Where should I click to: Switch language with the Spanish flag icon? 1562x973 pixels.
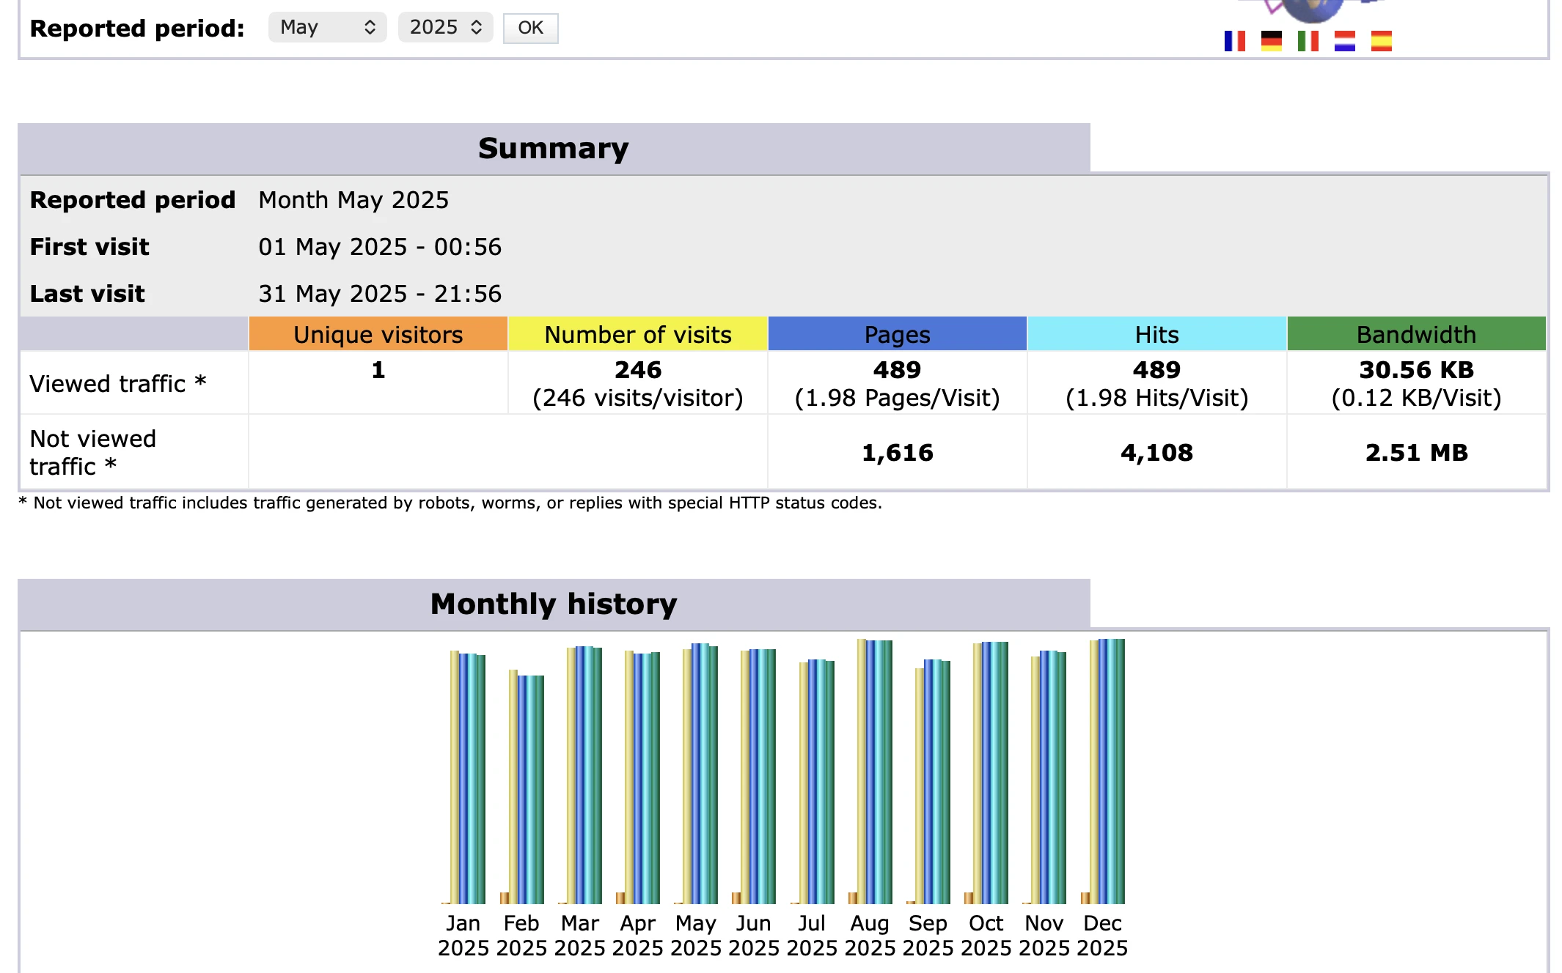tap(1382, 41)
